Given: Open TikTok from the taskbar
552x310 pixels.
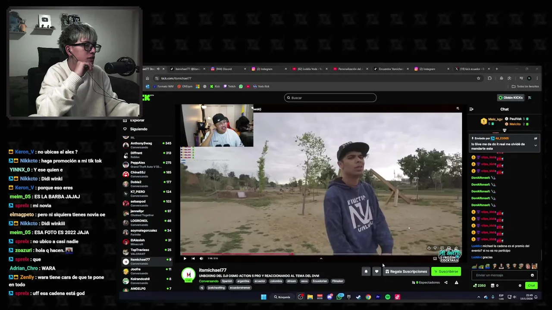Looking at the screenshot, I should (x=398, y=297).
